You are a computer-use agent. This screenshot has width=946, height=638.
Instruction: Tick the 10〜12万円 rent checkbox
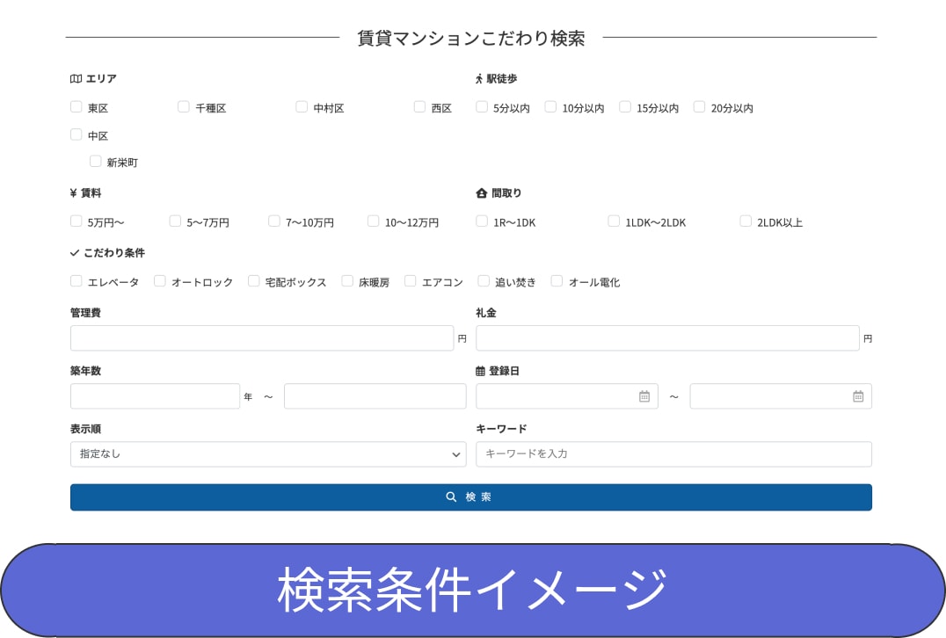click(x=374, y=221)
